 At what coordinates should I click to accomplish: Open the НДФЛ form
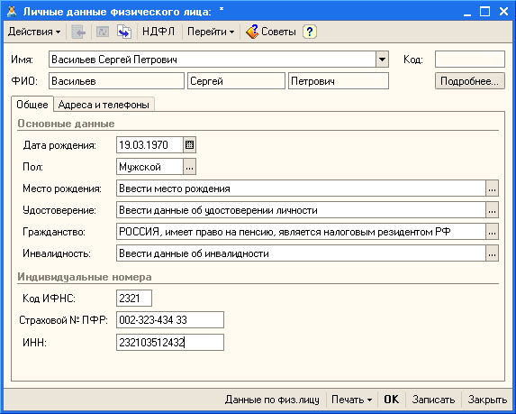tap(158, 32)
